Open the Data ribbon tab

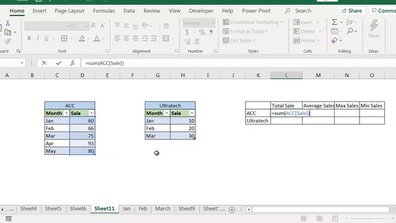point(129,11)
